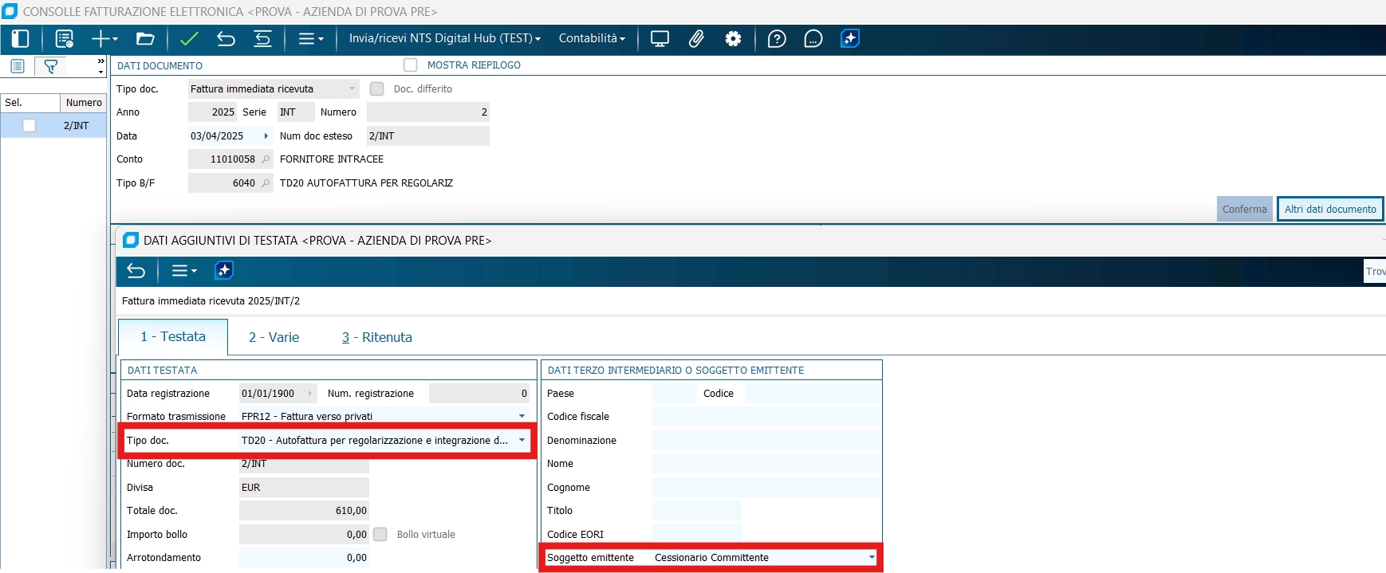Click the back arrow in Dati Aggiuntivi toolbar
Image resolution: width=1386 pixels, height=573 pixels.
(136, 271)
